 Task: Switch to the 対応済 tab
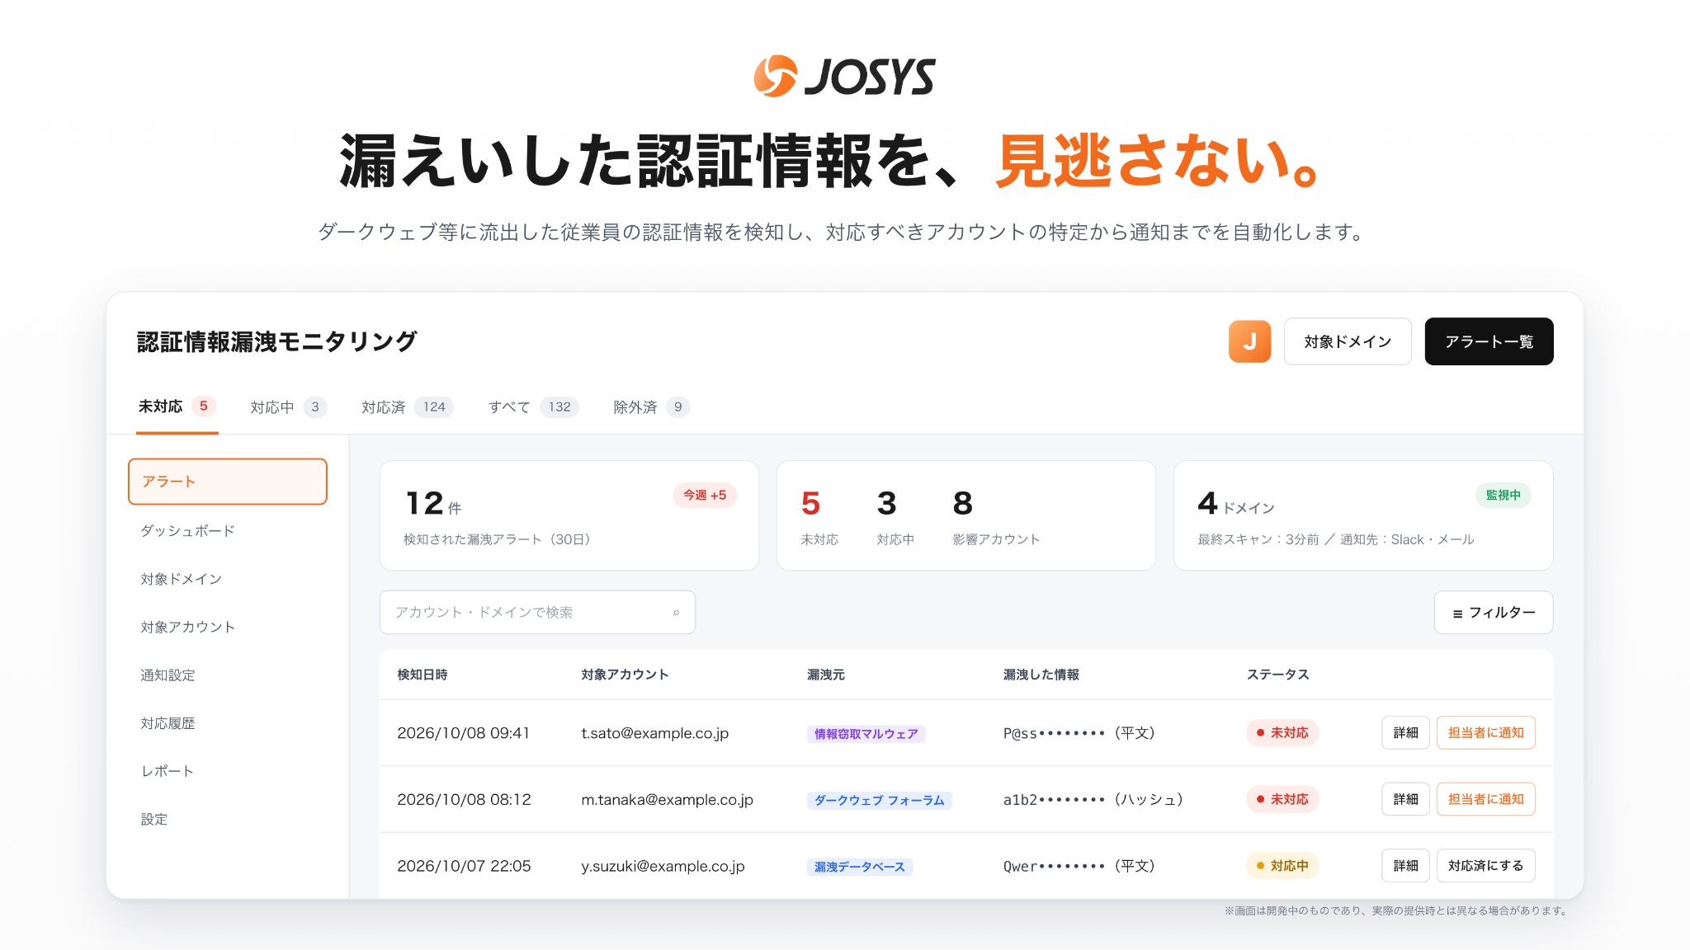point(408,407)
